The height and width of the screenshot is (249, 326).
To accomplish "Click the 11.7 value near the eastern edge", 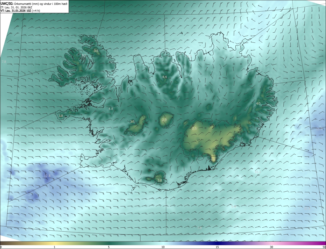I will click(319, 129).
